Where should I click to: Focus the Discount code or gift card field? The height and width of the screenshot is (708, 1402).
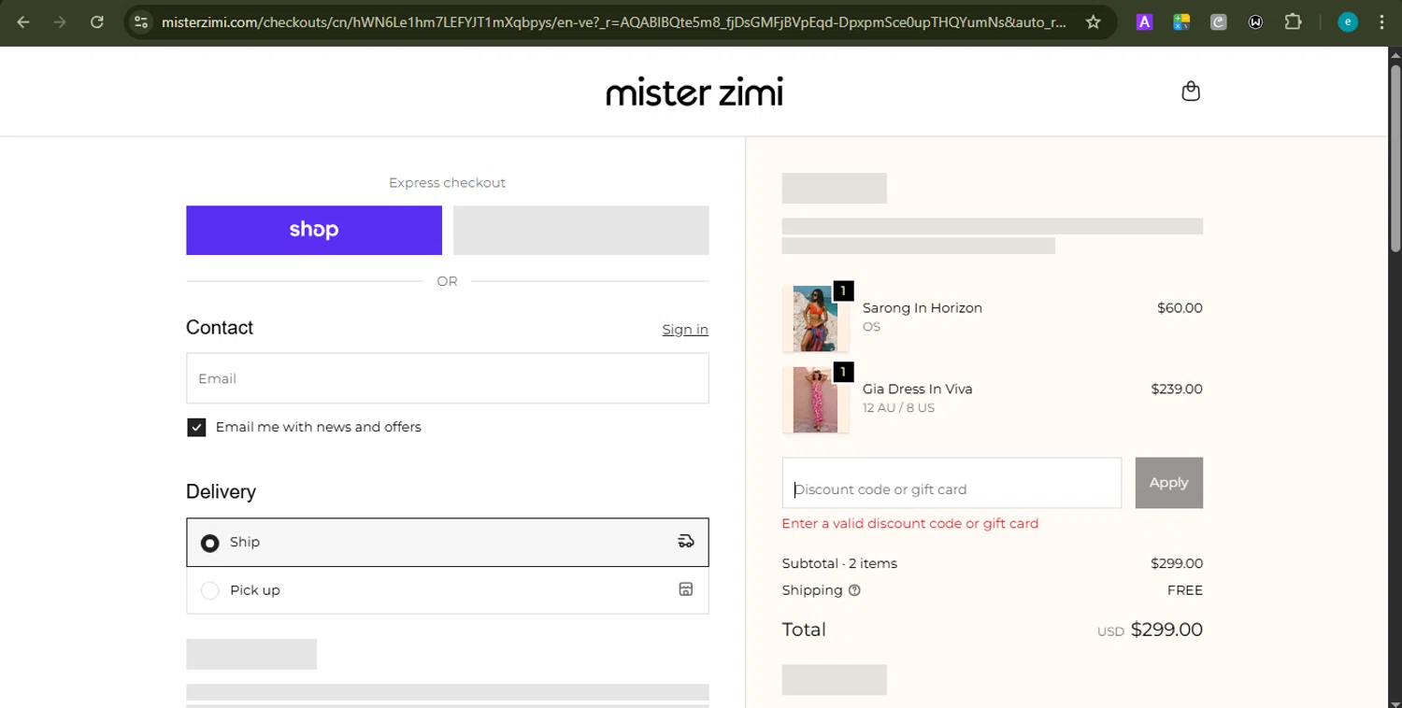[x=951, y=483]
